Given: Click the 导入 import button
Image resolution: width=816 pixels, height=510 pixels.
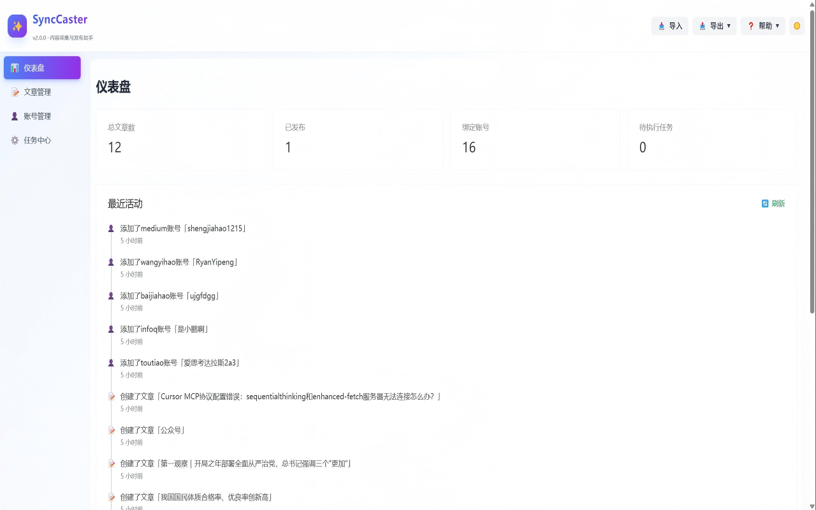Looking at the screenshot, I should coord(670,26).
